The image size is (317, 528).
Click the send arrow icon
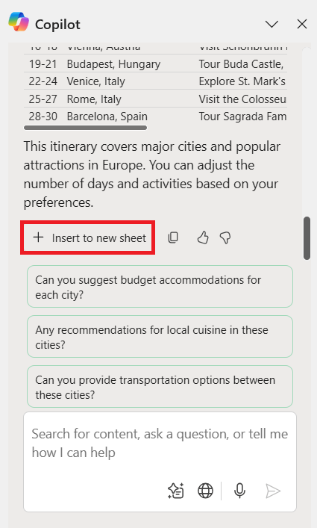point(273,491)
